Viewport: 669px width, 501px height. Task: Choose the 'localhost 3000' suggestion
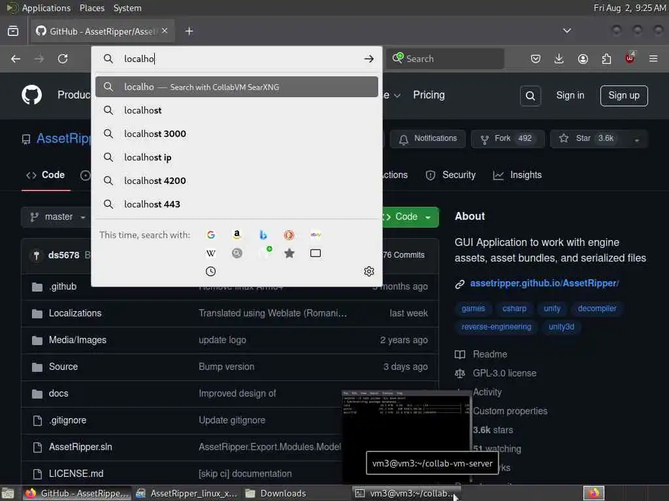coord(237,134)
